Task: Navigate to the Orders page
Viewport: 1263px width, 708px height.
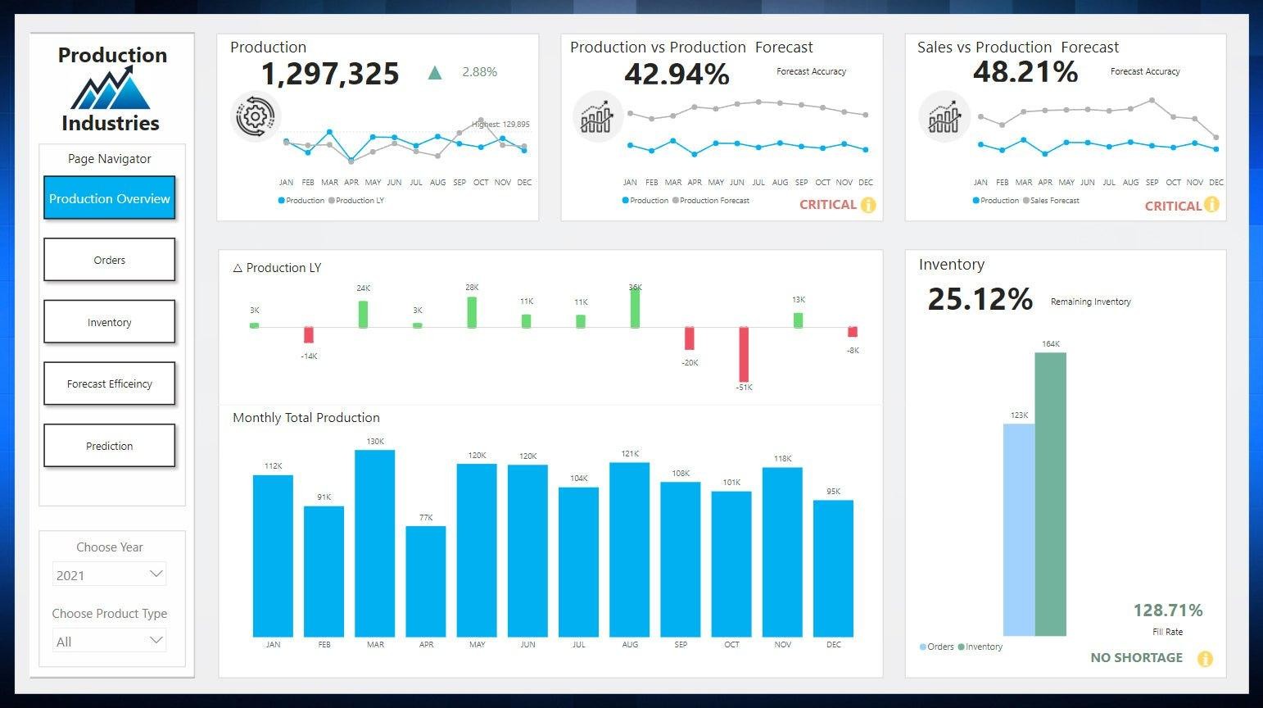Action: point(109,260)
